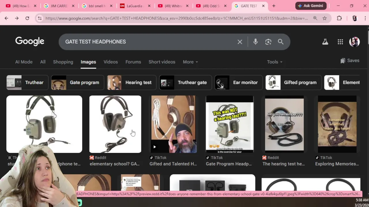Open 'Gate Program Headp...' TikTok link

(229, 164)
